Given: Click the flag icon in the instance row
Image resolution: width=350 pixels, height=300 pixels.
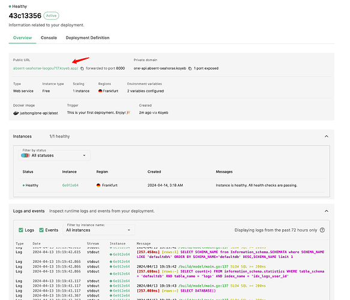Looking at the screenshot, I should (x=98, y=185).
